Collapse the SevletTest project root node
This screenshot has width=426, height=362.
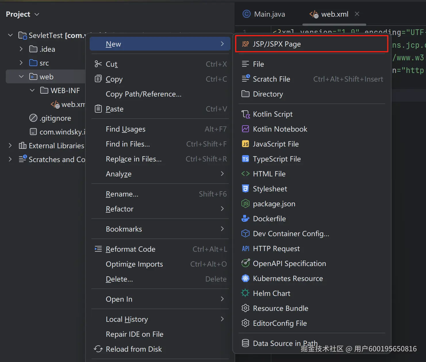tap(10, 35)
